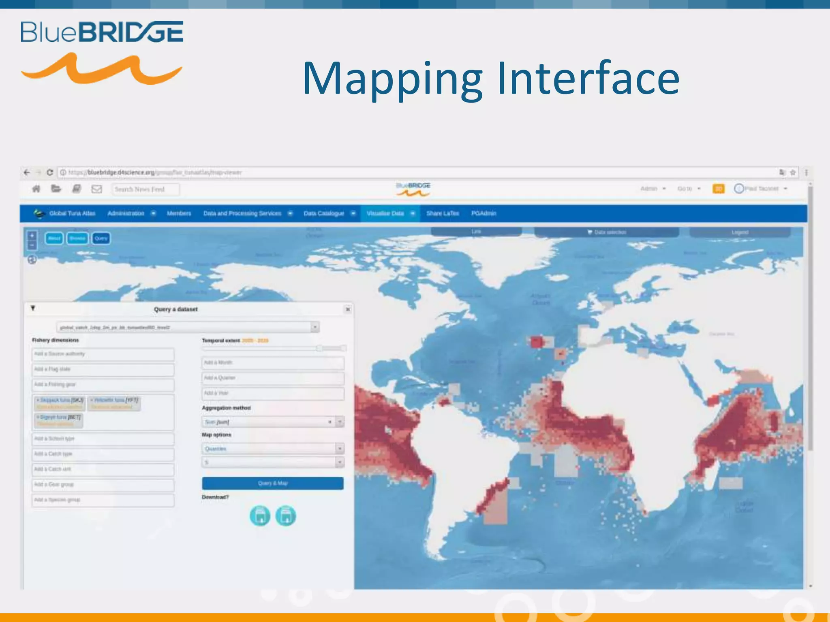Expand the Visualise Data menu arrow
830x622 pixels.
pyautogui.click(x=413, y=213)
